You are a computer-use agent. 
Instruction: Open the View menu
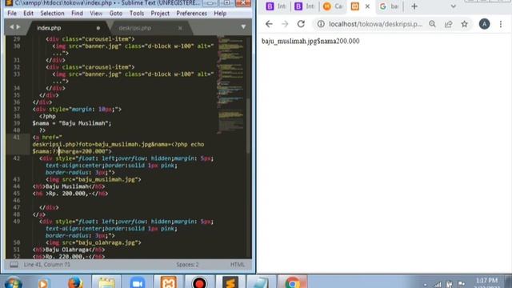click(96, 14)
